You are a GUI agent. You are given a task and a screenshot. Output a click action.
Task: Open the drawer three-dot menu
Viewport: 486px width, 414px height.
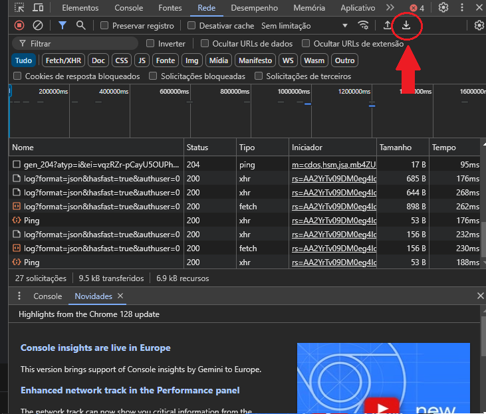19,296
